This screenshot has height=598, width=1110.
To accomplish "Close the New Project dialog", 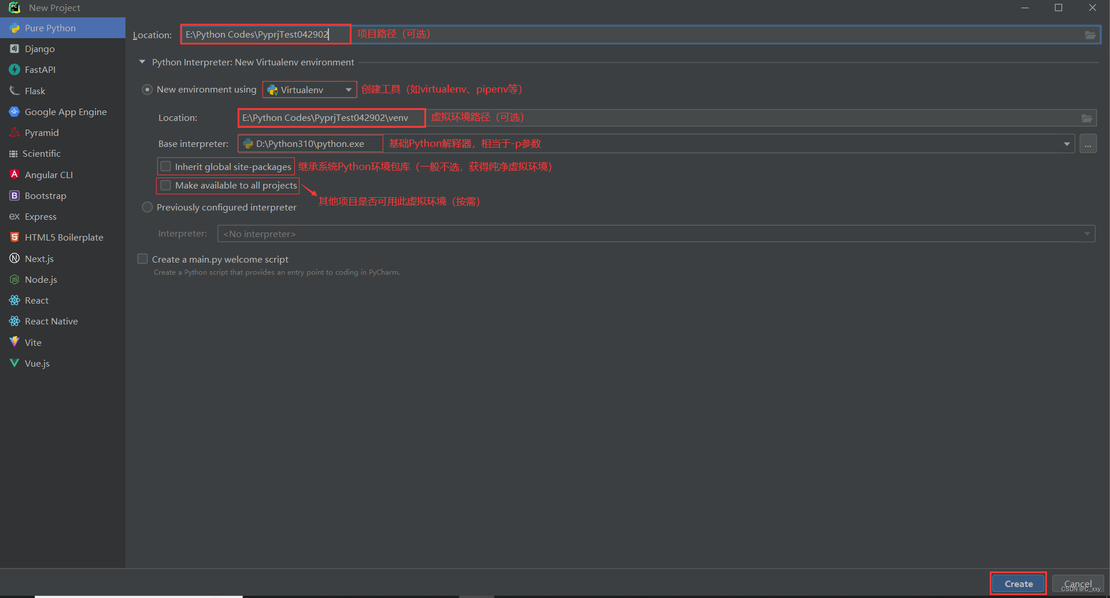I will 1093,8.
